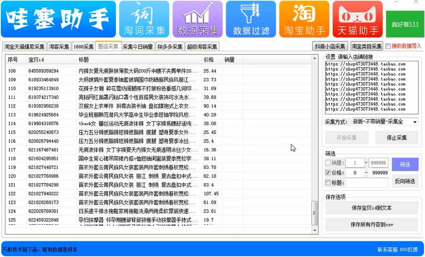Sort by the 宝贝id column header

click(x=51, y=60)
